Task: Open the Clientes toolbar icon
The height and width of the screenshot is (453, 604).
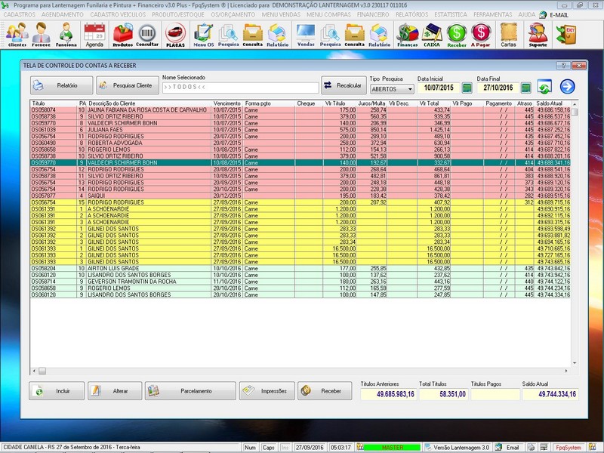Action: click(17, 34)
